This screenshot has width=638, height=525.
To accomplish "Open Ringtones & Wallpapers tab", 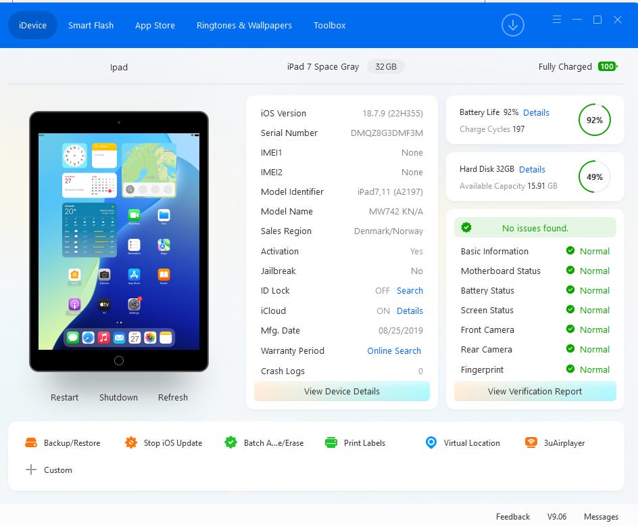I will click(x=244, y=25).
